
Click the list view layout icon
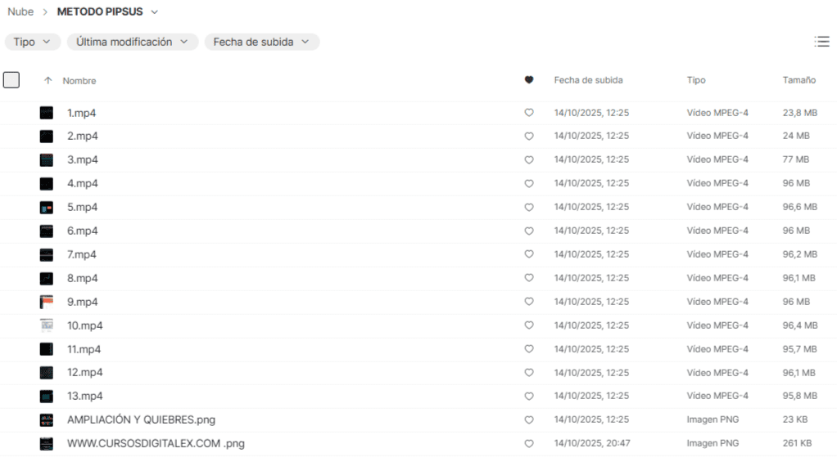click(821, 42)
